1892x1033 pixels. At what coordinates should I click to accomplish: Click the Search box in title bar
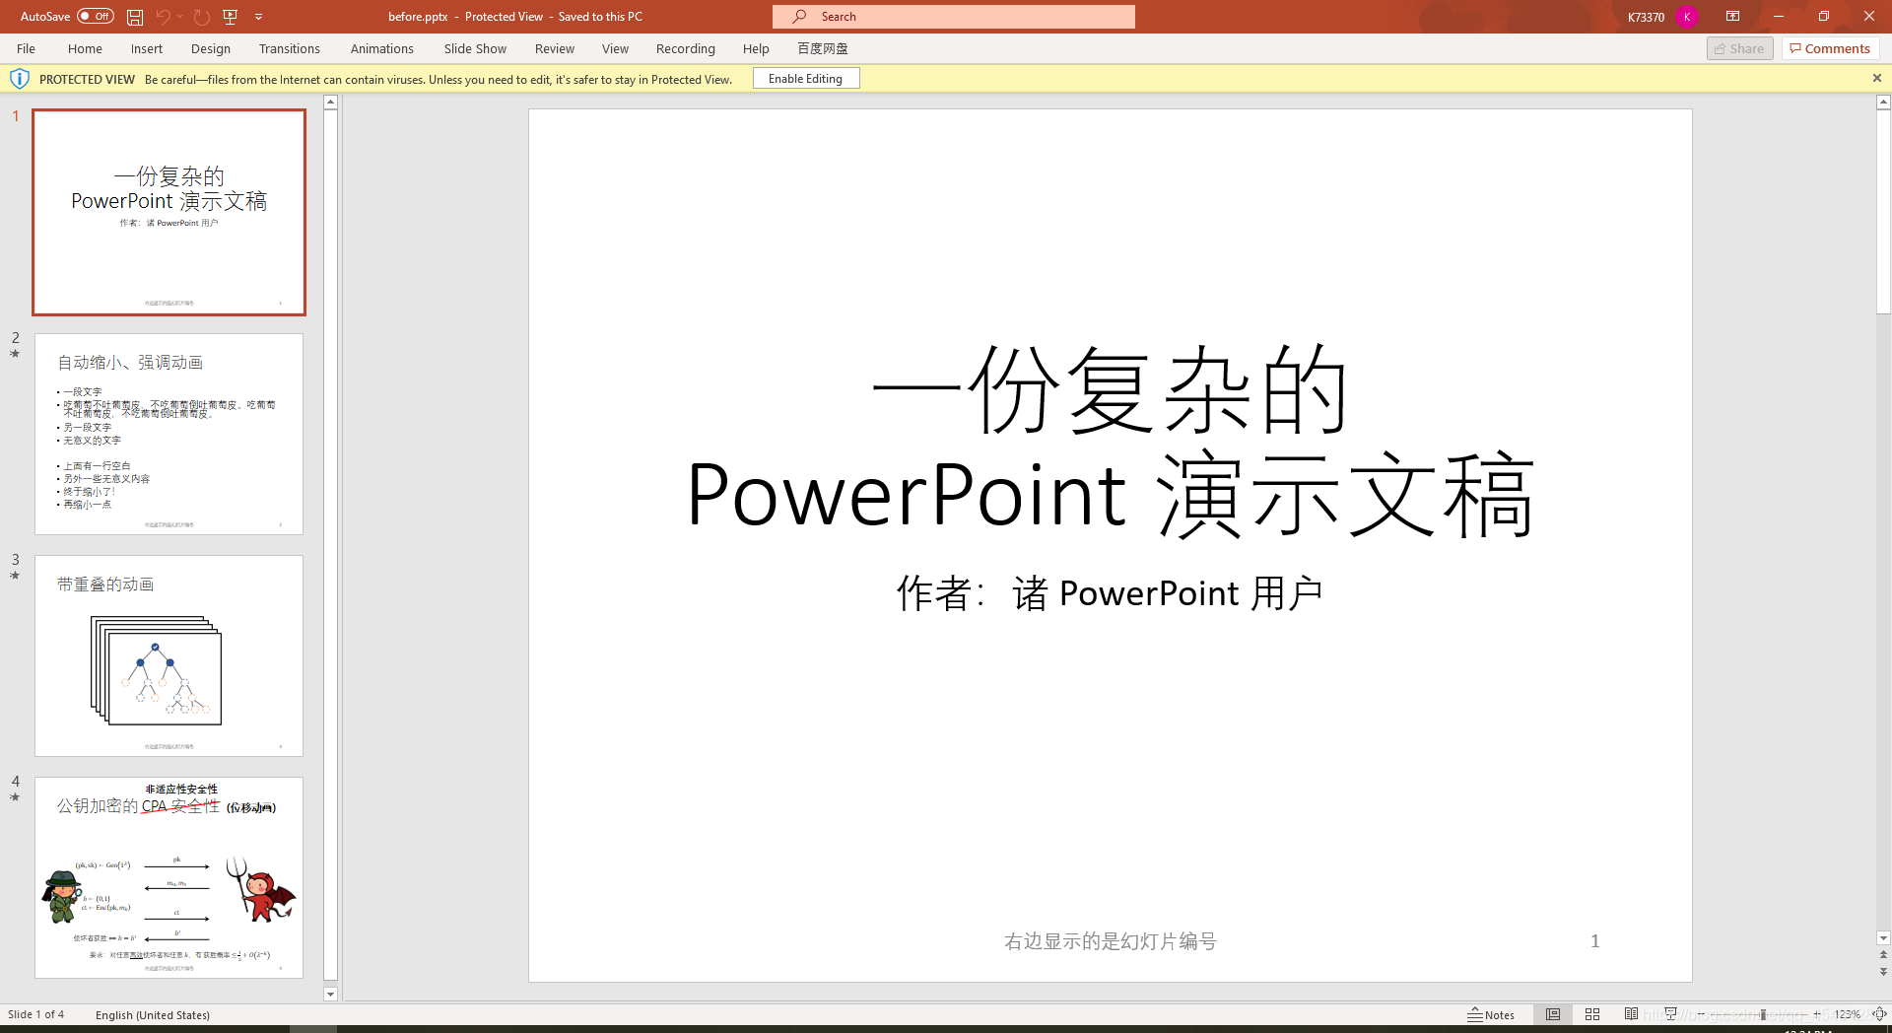(954, 17)
